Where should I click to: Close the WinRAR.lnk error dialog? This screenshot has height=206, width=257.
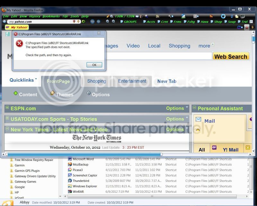(x=99, y=33)
